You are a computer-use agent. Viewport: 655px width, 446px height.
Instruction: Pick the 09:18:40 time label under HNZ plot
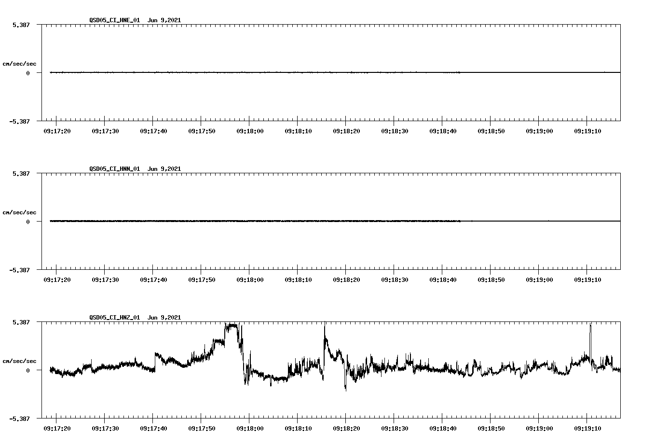click(x=443, y=428)
